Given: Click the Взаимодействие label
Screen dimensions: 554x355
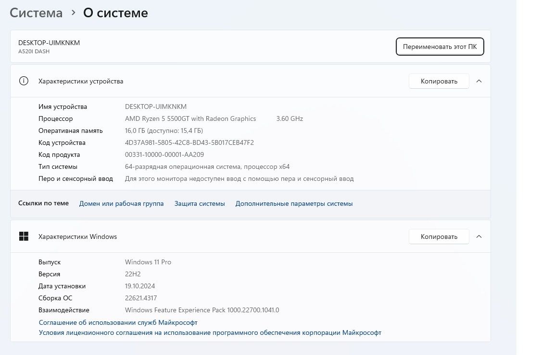Looking at the screenshot, I should coord(63,310).
